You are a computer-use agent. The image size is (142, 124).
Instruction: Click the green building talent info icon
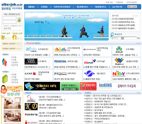coord(5,79)
